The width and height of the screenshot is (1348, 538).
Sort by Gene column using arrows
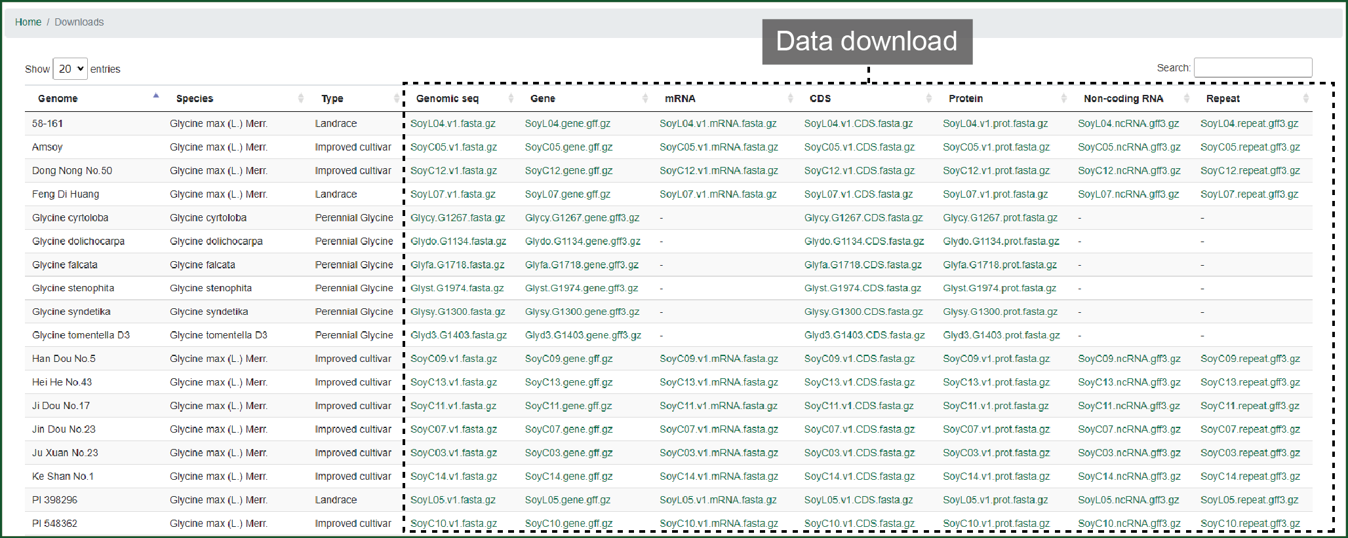(x=645, y=98)
